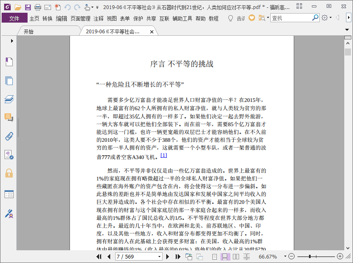Expand the left navigation panel arrow
The height and width of the screenshot is (263, 353).
point(12,41)
